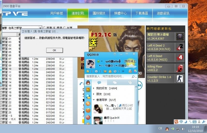Viewport: 207px width, 133px height.
Task: Click the QQ user avatar picture
Action: tap(90, 64)
